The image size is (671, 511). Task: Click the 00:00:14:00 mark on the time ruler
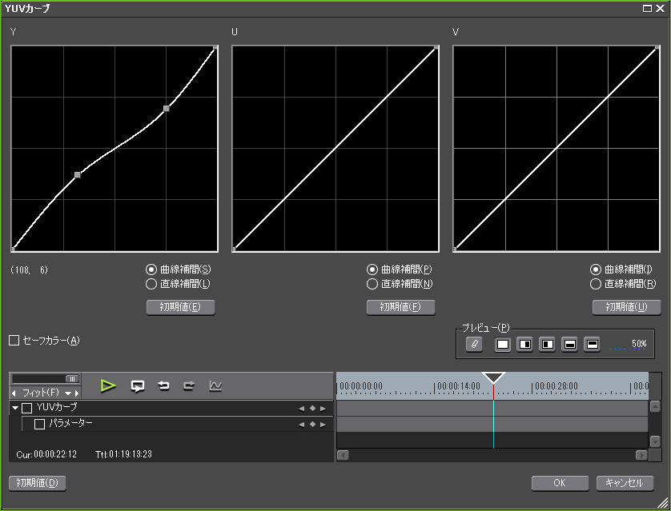pyautogui.click(x=458, y=386)
